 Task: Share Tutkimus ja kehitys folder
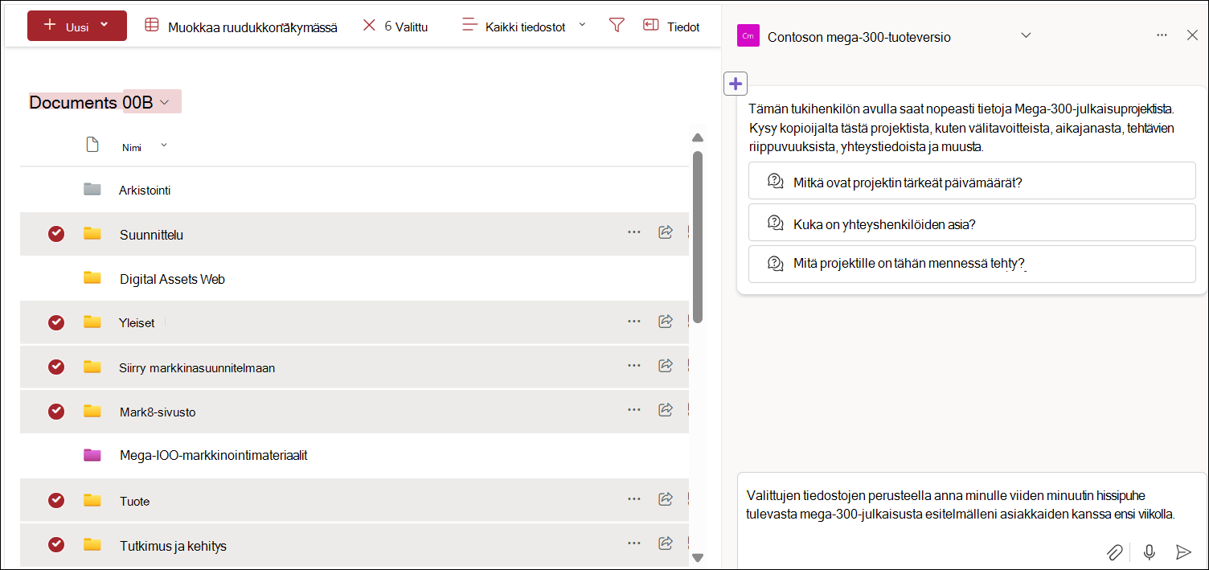[x=666, y=543]
